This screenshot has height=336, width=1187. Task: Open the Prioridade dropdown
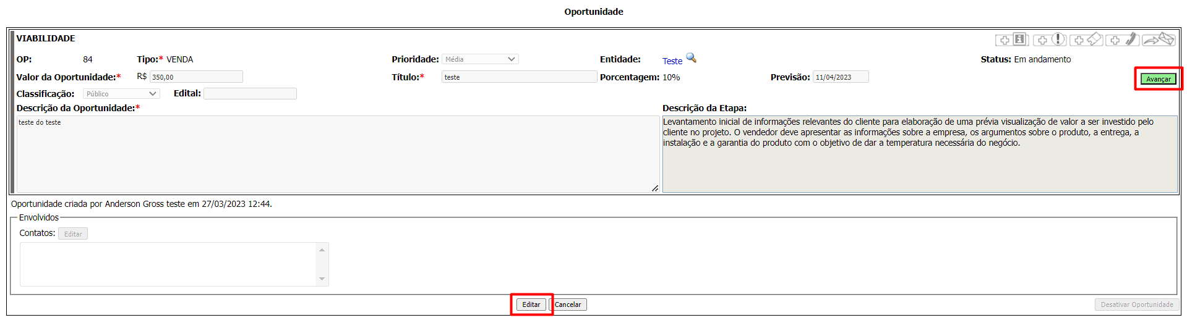[x=480, y=59]
